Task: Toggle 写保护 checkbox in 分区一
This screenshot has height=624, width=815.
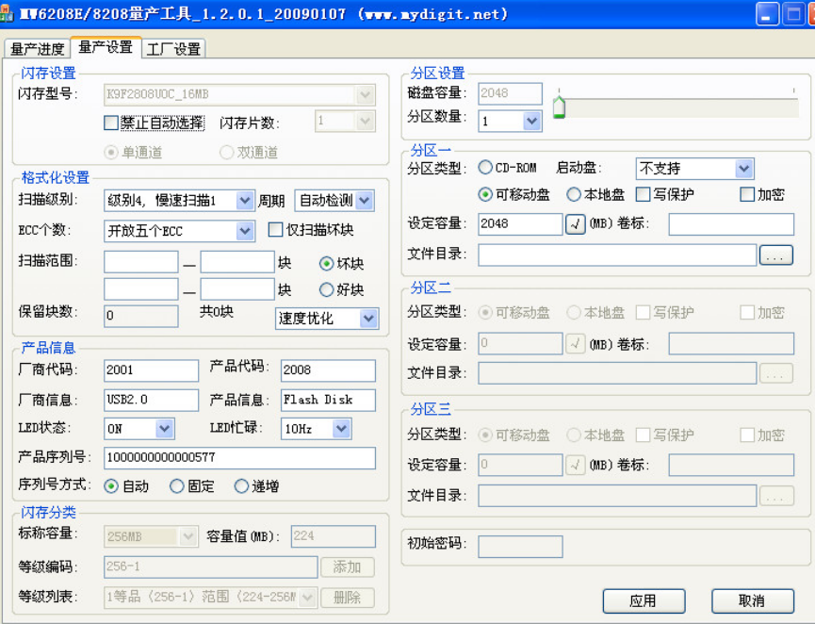Action: tap(644, 195)
